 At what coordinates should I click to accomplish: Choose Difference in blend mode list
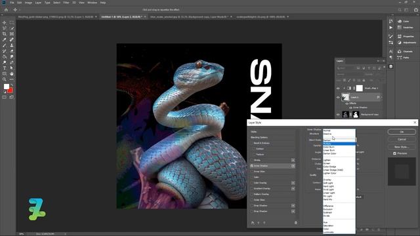click(x=339, y=206)
